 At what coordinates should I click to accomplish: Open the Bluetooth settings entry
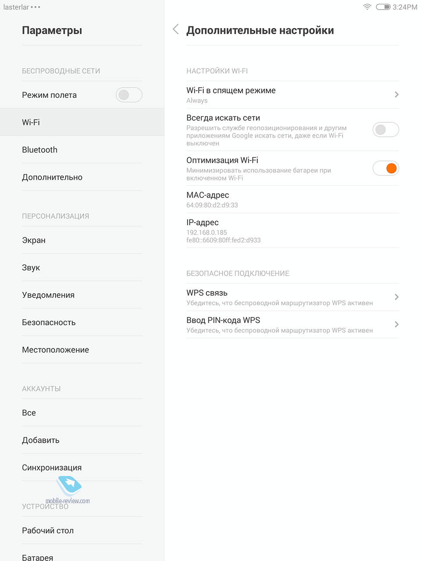(x=82, y=149)
